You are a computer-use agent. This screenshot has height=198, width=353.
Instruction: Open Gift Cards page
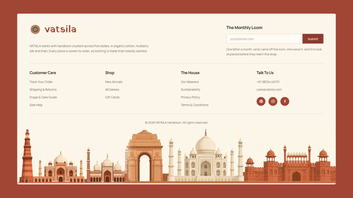tap(112, 97)
